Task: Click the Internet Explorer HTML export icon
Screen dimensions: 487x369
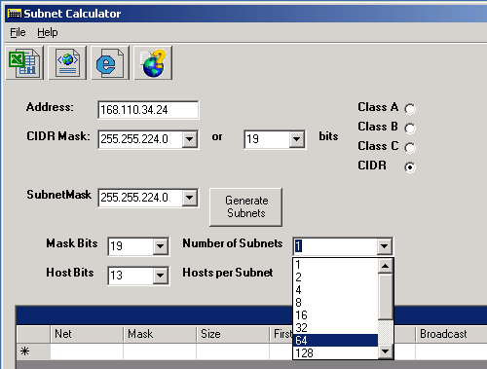Action: 110,63
